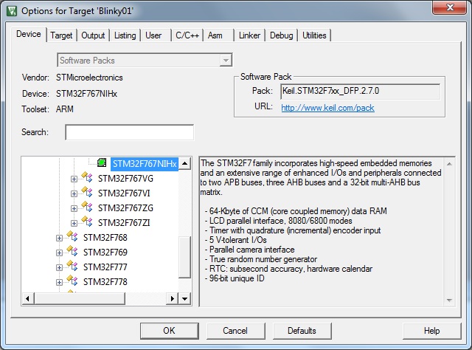This screenshot has height=350, width=472.
Task: Click the device family icon next to STM32F767VG
Action: 87,177
